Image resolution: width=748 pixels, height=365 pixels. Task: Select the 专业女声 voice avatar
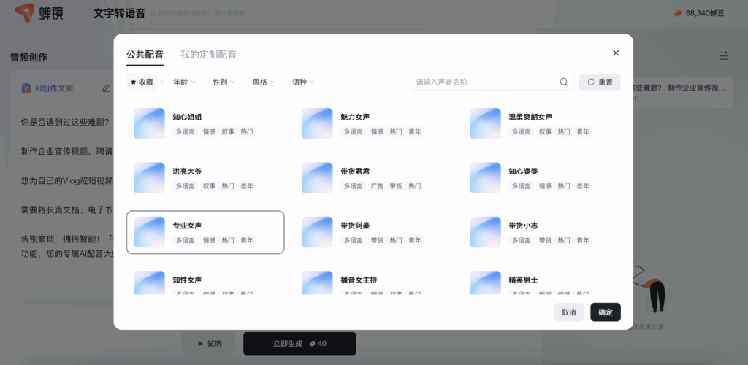tap(149, 232)
